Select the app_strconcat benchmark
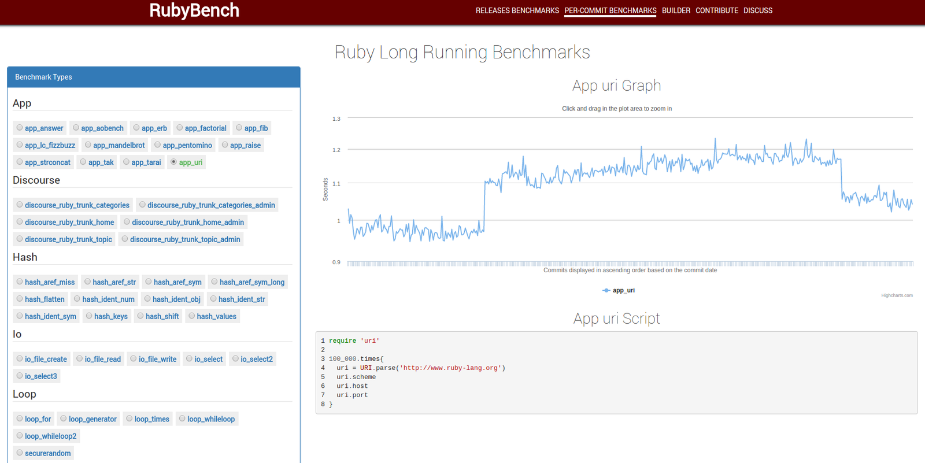The height and width of the screenshot is (463, 925). (43, 162)
